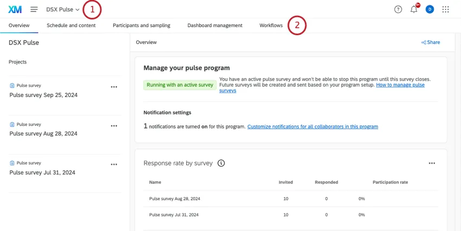Click Customize notifications for all collaborators link
The width and height of the screenshot is (461, 231).
click(x=312, y=126)
